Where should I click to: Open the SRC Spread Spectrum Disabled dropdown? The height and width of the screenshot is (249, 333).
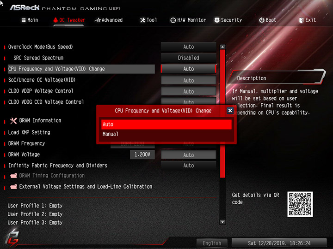[x=188, y=58]
